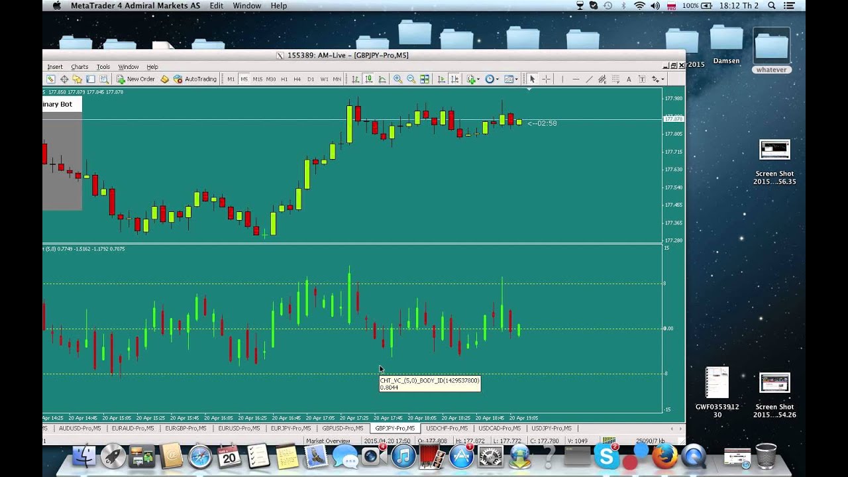Image resolution: width=848 pixels, height=477 pixels.
Task: Zoom in on the chart
Action: [397, 79]
